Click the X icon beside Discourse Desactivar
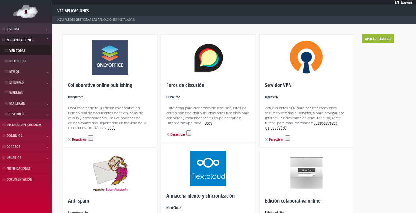Viewport: 416px width, 213px height. [168, 135]
